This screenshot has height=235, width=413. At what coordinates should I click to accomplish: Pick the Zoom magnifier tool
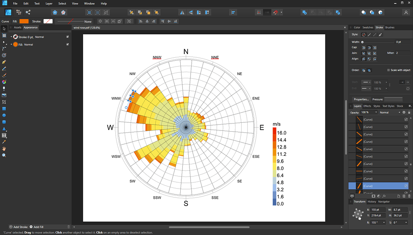pos(4,155)
